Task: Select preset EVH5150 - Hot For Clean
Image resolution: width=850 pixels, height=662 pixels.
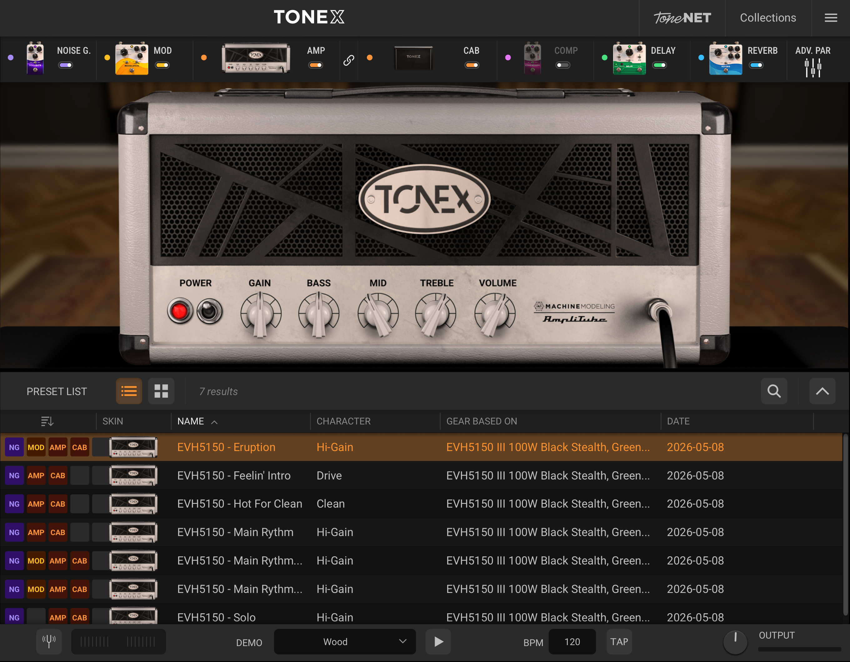Action: tap(422, 504)
